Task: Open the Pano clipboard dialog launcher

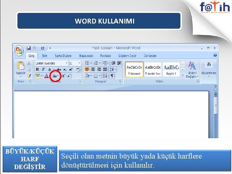Action: pos(30,81)
